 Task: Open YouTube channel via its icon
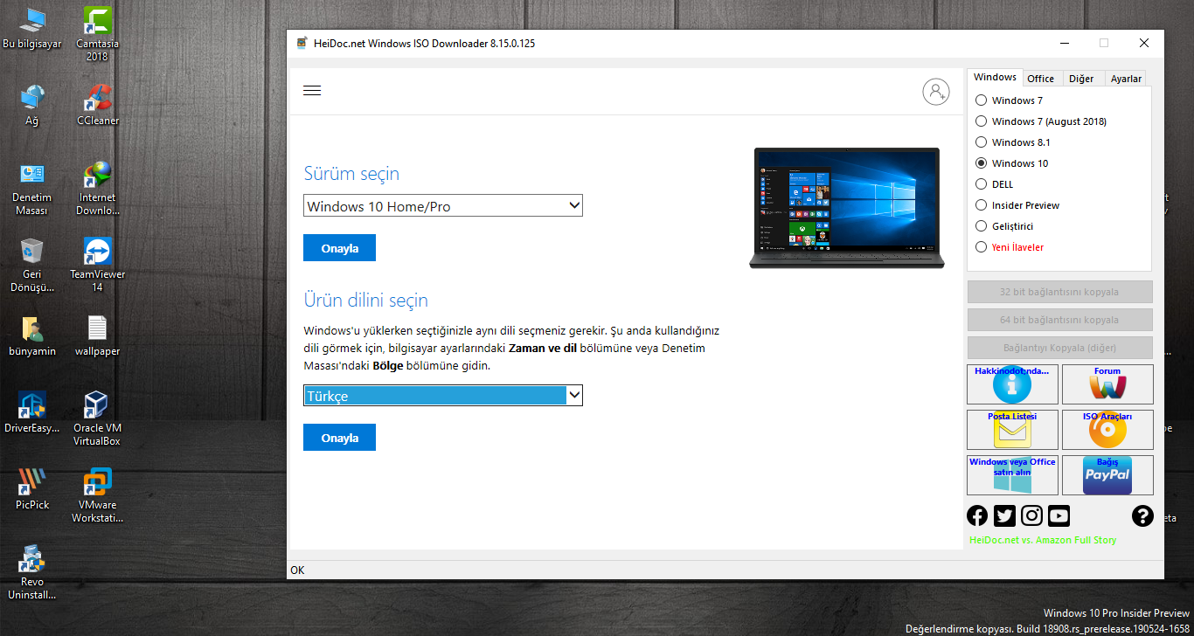click(x=1059, y=515)
